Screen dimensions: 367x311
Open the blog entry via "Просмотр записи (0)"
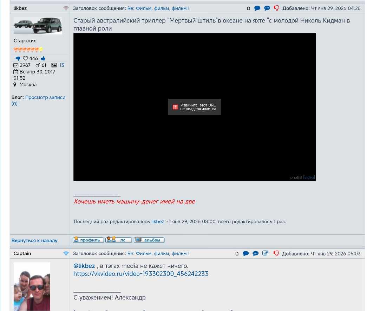(45, 97)
